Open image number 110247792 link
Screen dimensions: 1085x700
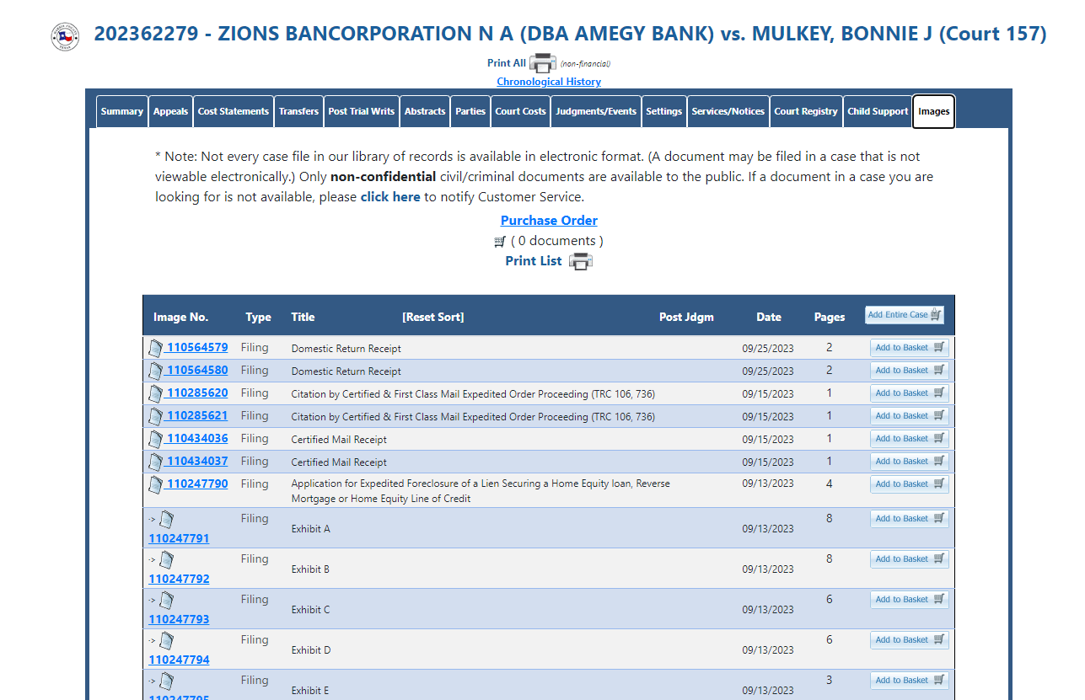pyautogui.click(x=179, y=579)
